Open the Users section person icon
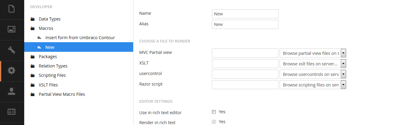The image size is (395, 125). 12,91
